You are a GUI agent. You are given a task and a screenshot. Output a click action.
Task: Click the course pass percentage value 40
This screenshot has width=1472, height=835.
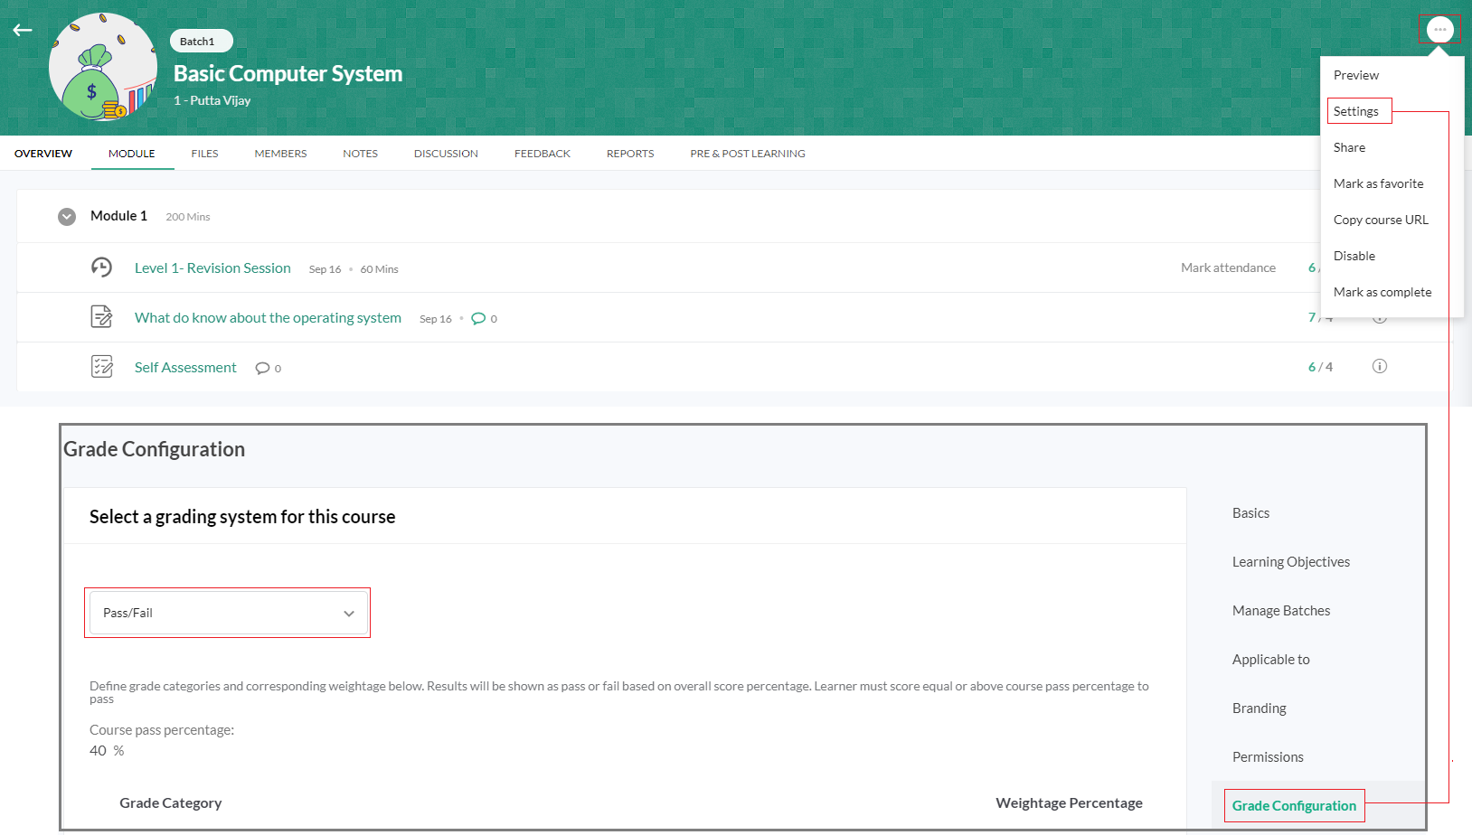click(98, 751)
